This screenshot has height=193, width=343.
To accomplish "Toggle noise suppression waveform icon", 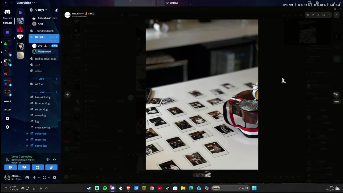I will pos(48,159).
